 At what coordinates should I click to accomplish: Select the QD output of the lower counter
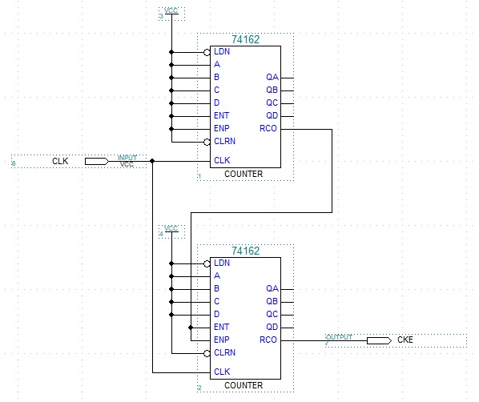[x=272, y=327]
